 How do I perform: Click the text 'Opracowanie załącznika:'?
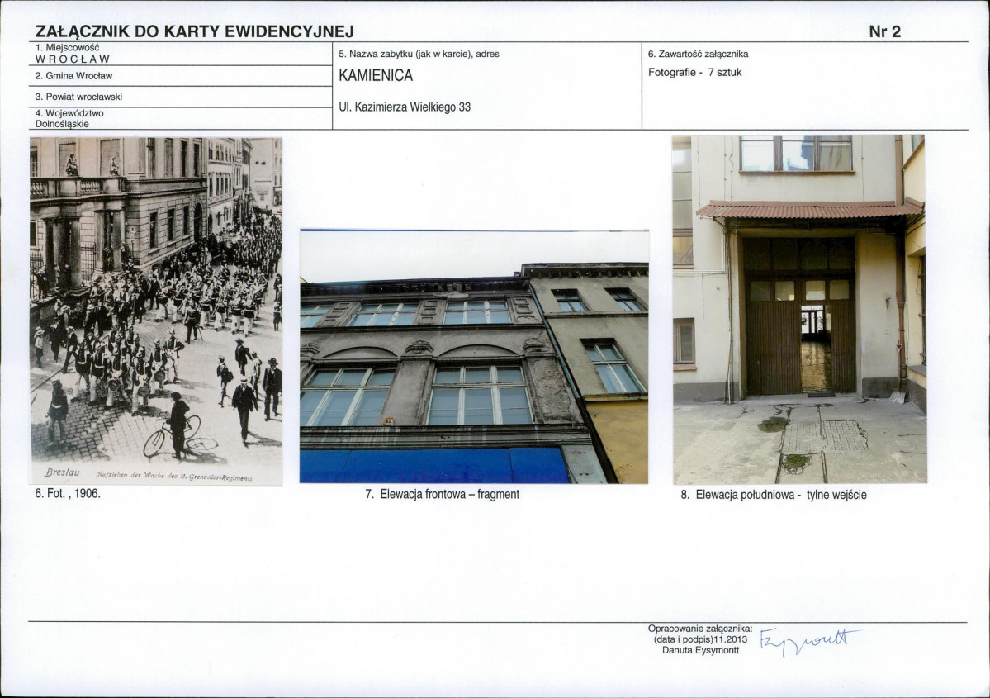[x=700, y=629]
